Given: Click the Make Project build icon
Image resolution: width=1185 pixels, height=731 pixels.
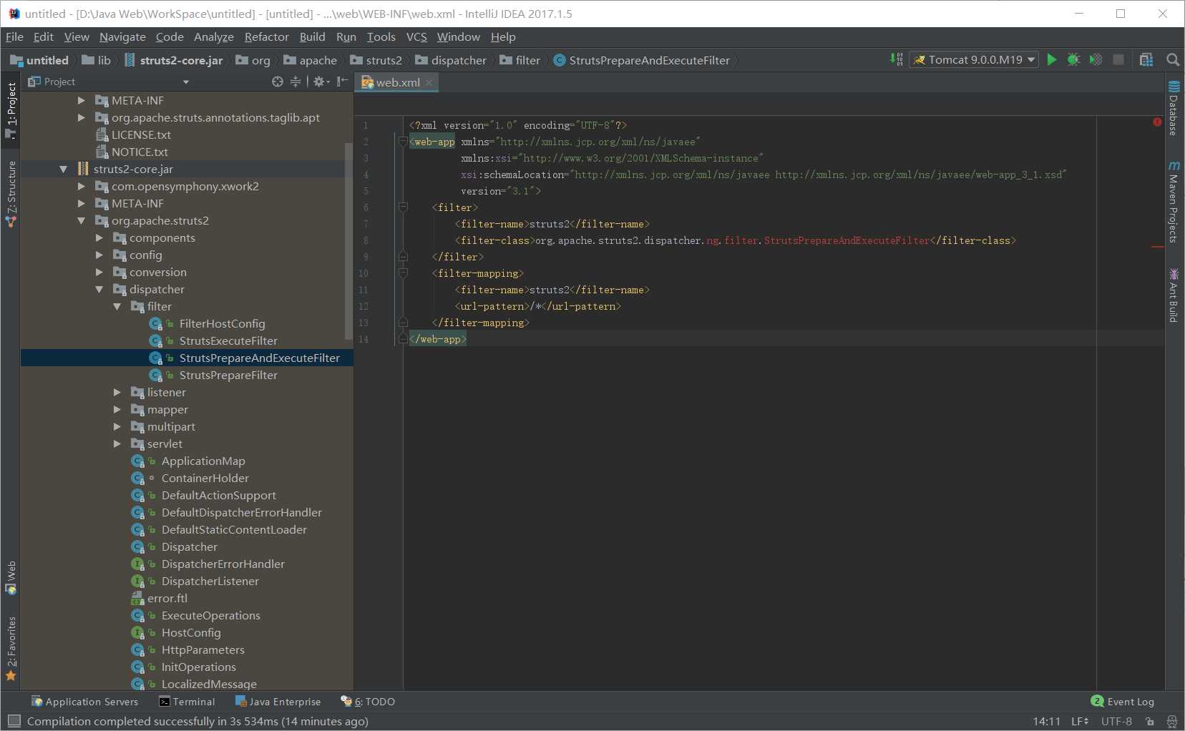Looking at the screenshot, I should [896, 60].
